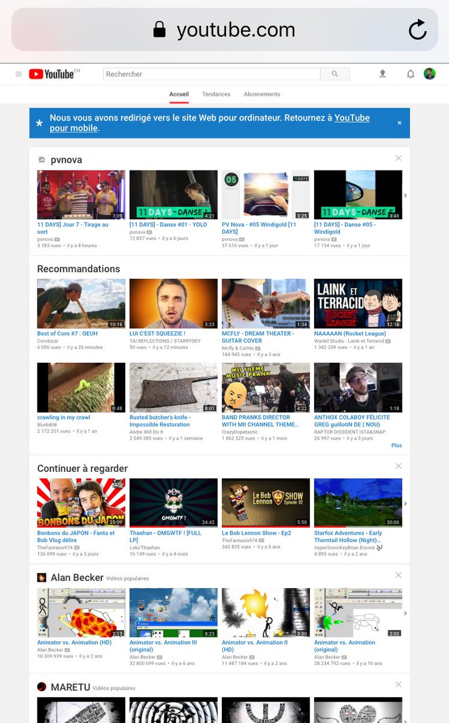
Task: Play BAND PRANKS DIRECTOR thumbnail
Action: click(x=266, y=387)
